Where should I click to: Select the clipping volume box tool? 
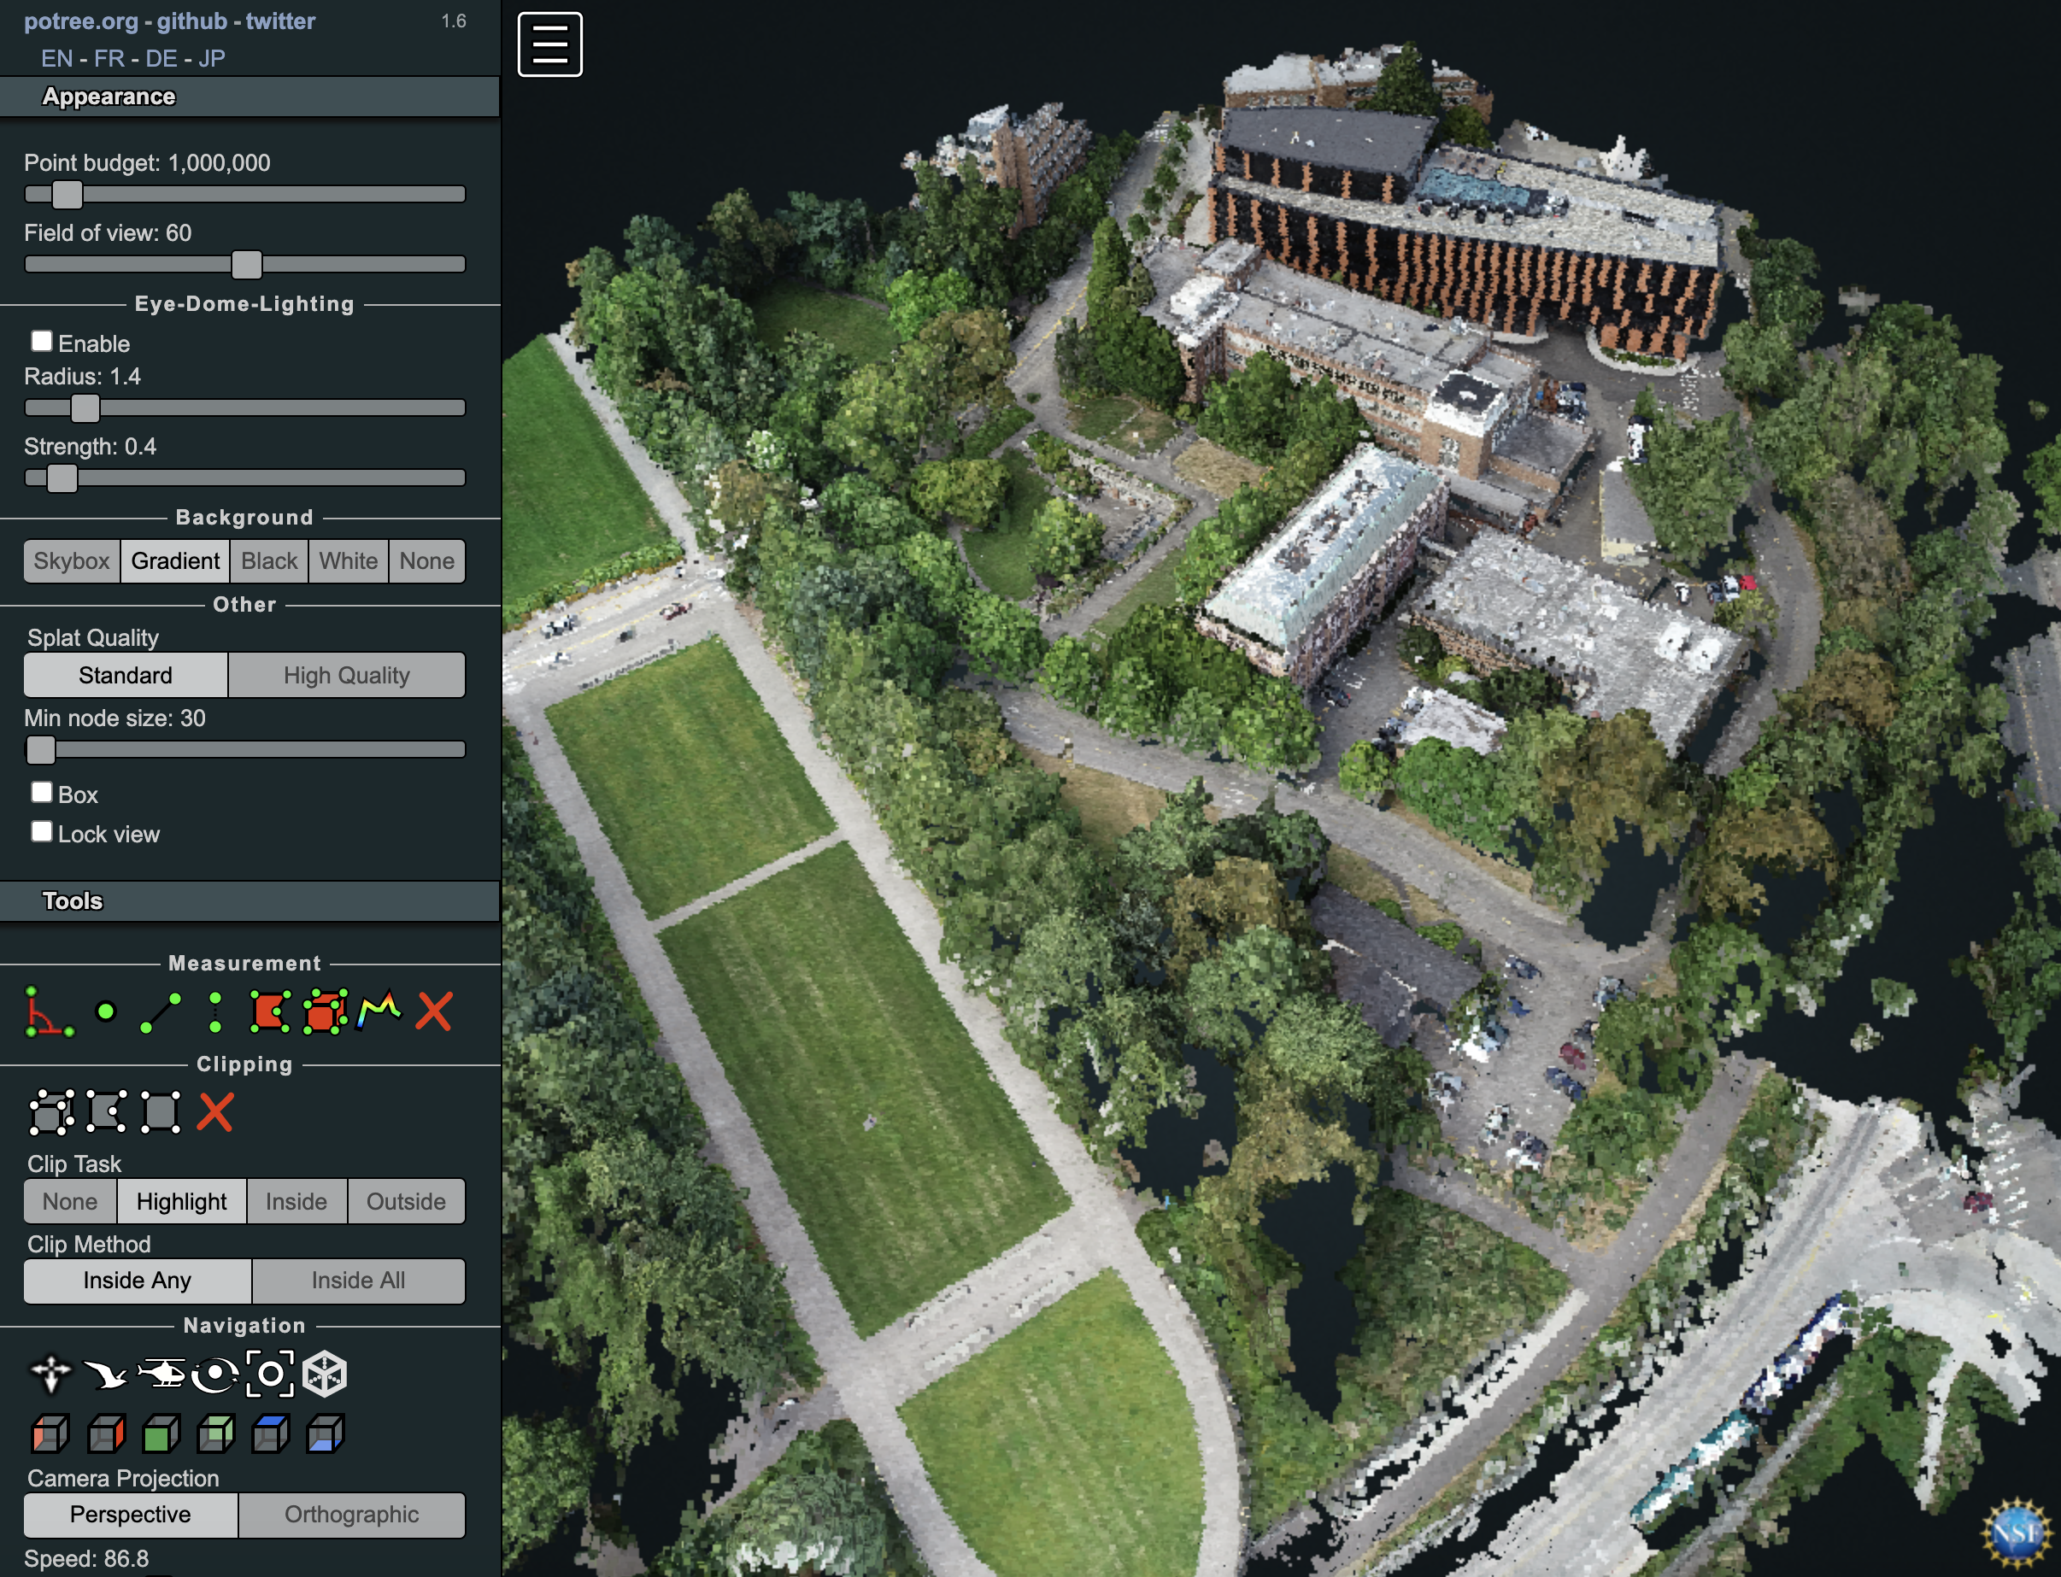[x=50, y=1112]
